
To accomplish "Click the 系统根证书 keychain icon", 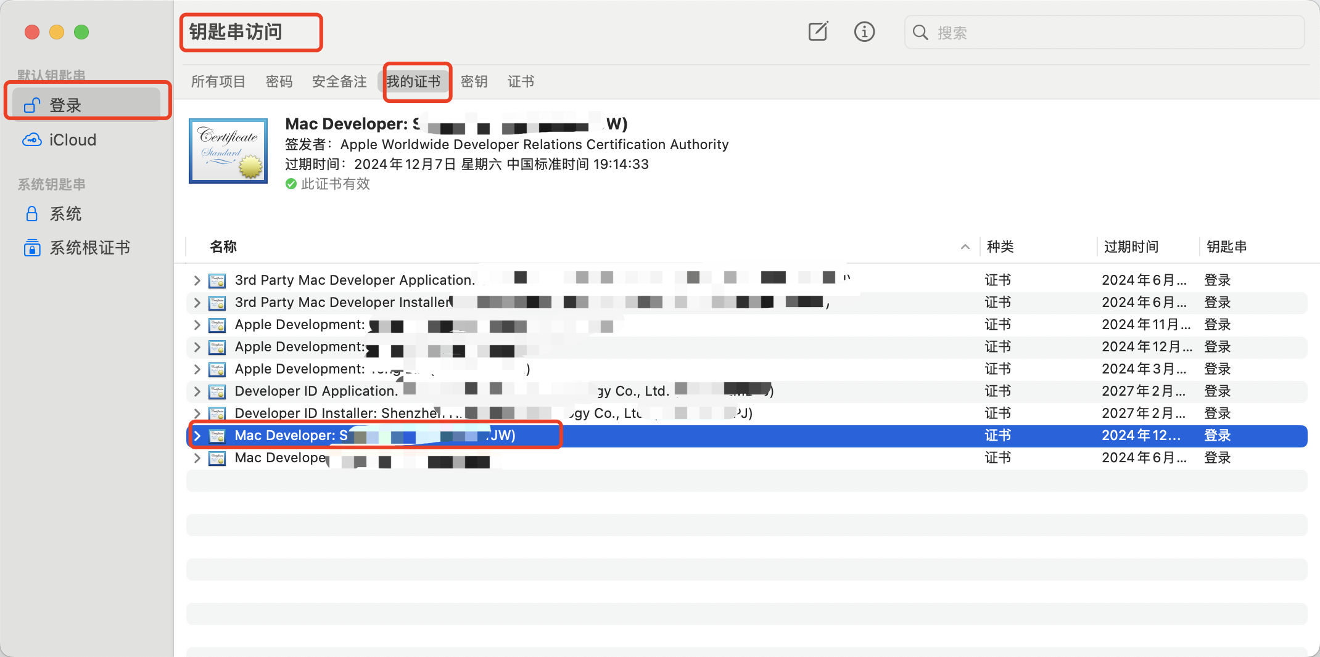I will [x=32, y=248].
